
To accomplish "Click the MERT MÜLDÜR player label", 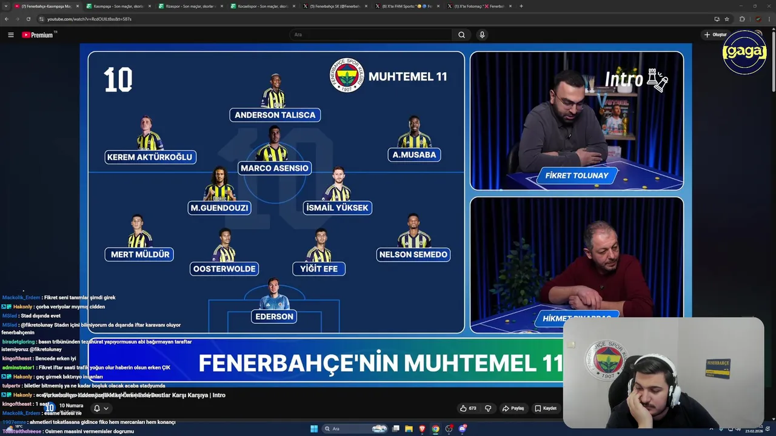I will (x=140, y=254).
